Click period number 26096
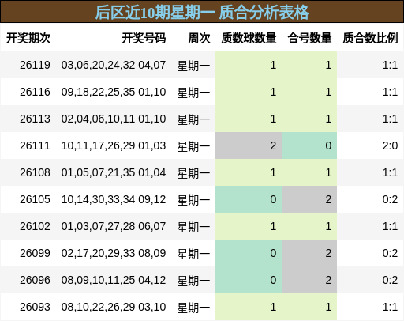Image resolution: width=404 pixels, height=321 pixels. pyautogui.click(x=35, y=280)
